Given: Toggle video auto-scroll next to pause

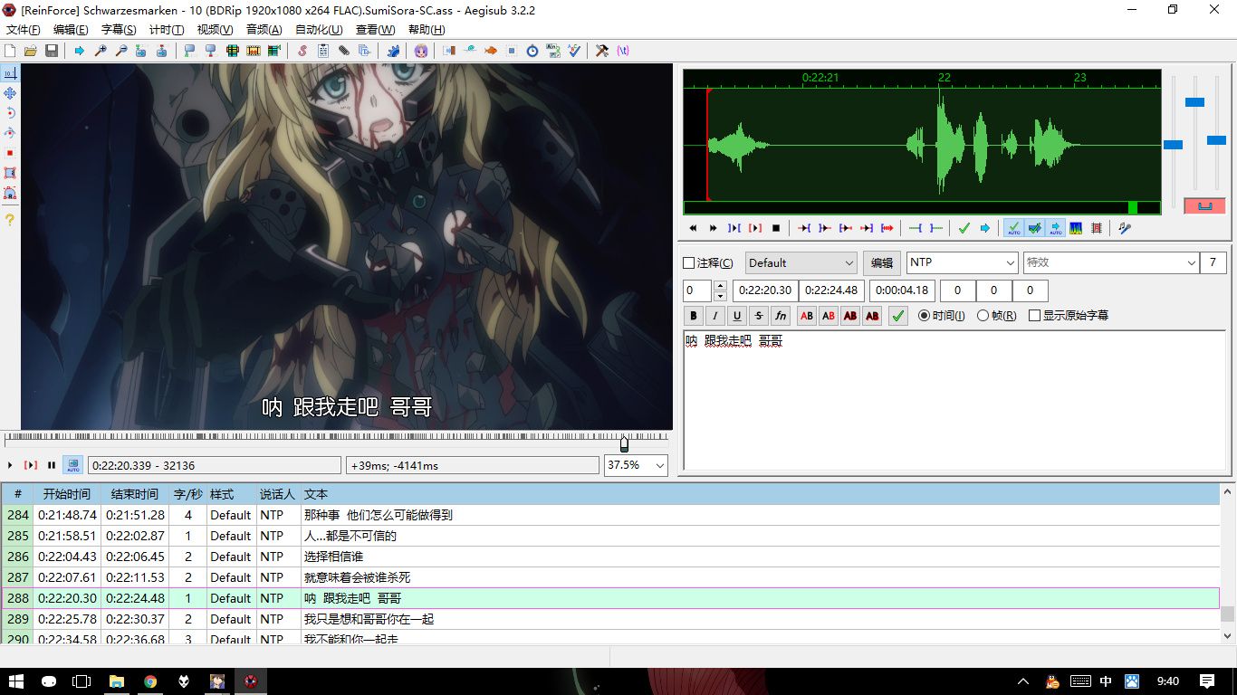Looking at the screenshot, I should (72, 465).
